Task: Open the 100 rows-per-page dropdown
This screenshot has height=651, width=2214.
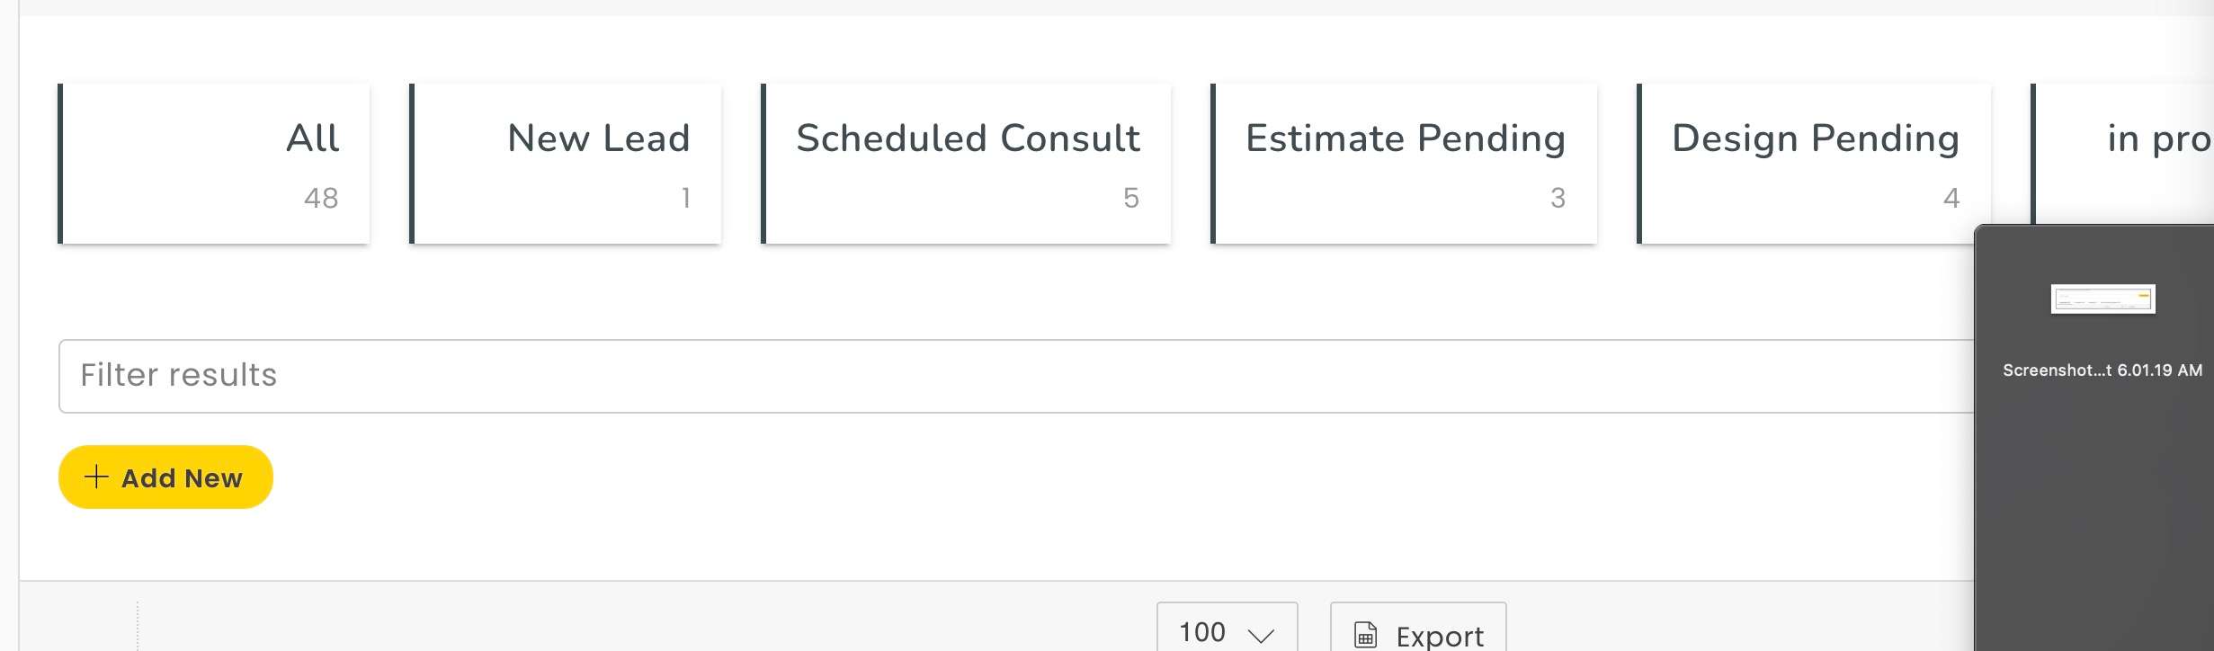Action: tap(1227, 628)
